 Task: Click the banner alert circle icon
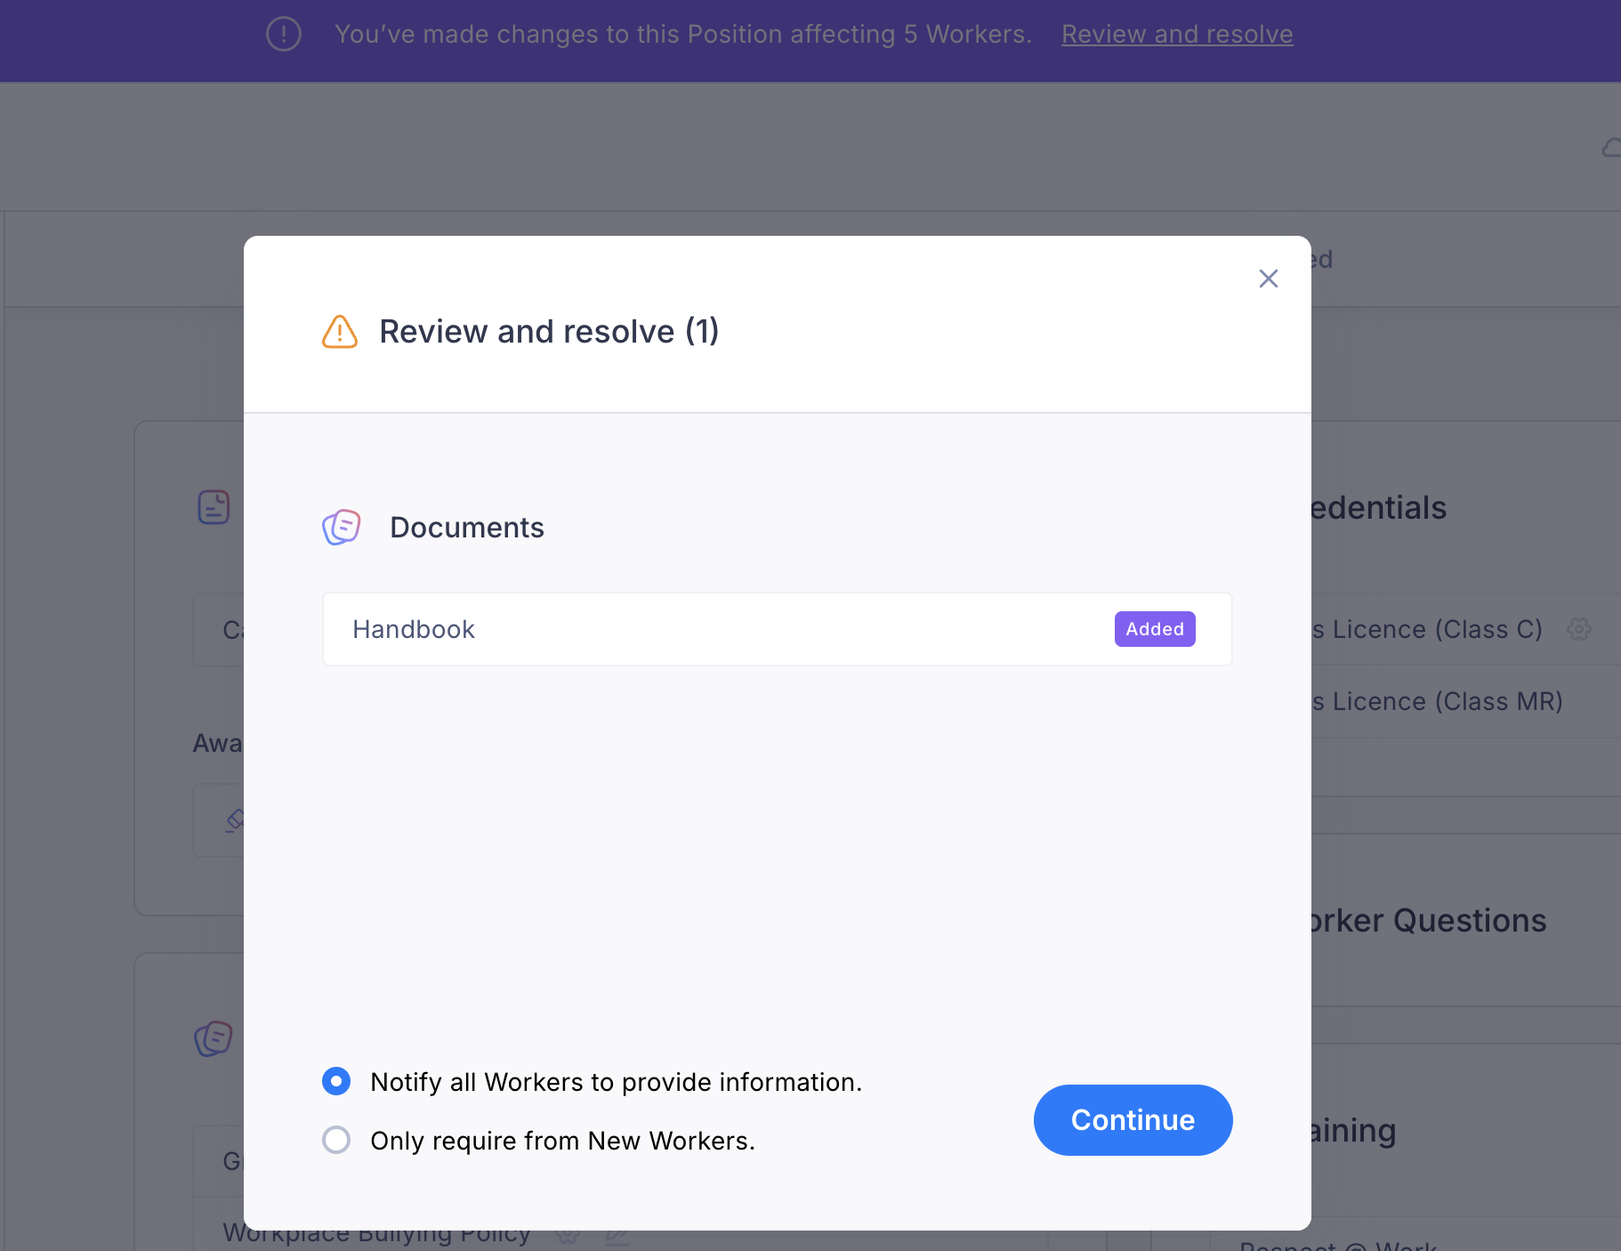click(284, 34)
